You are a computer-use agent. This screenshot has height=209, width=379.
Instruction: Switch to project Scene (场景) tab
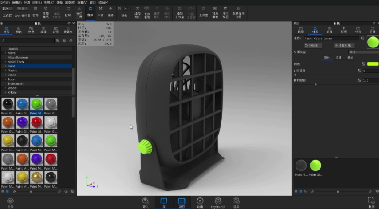[x=301, y=30]
